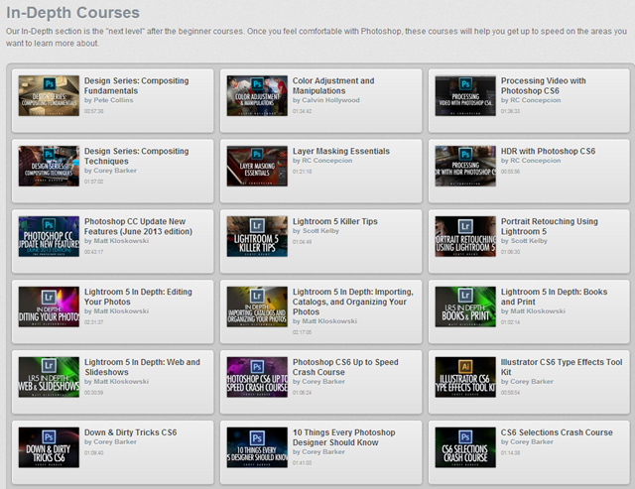Viewport: 635px width, 489px height.
Task: Open Photoshop CC Update New Features thumbnail
Action: (x=49, y=236)
